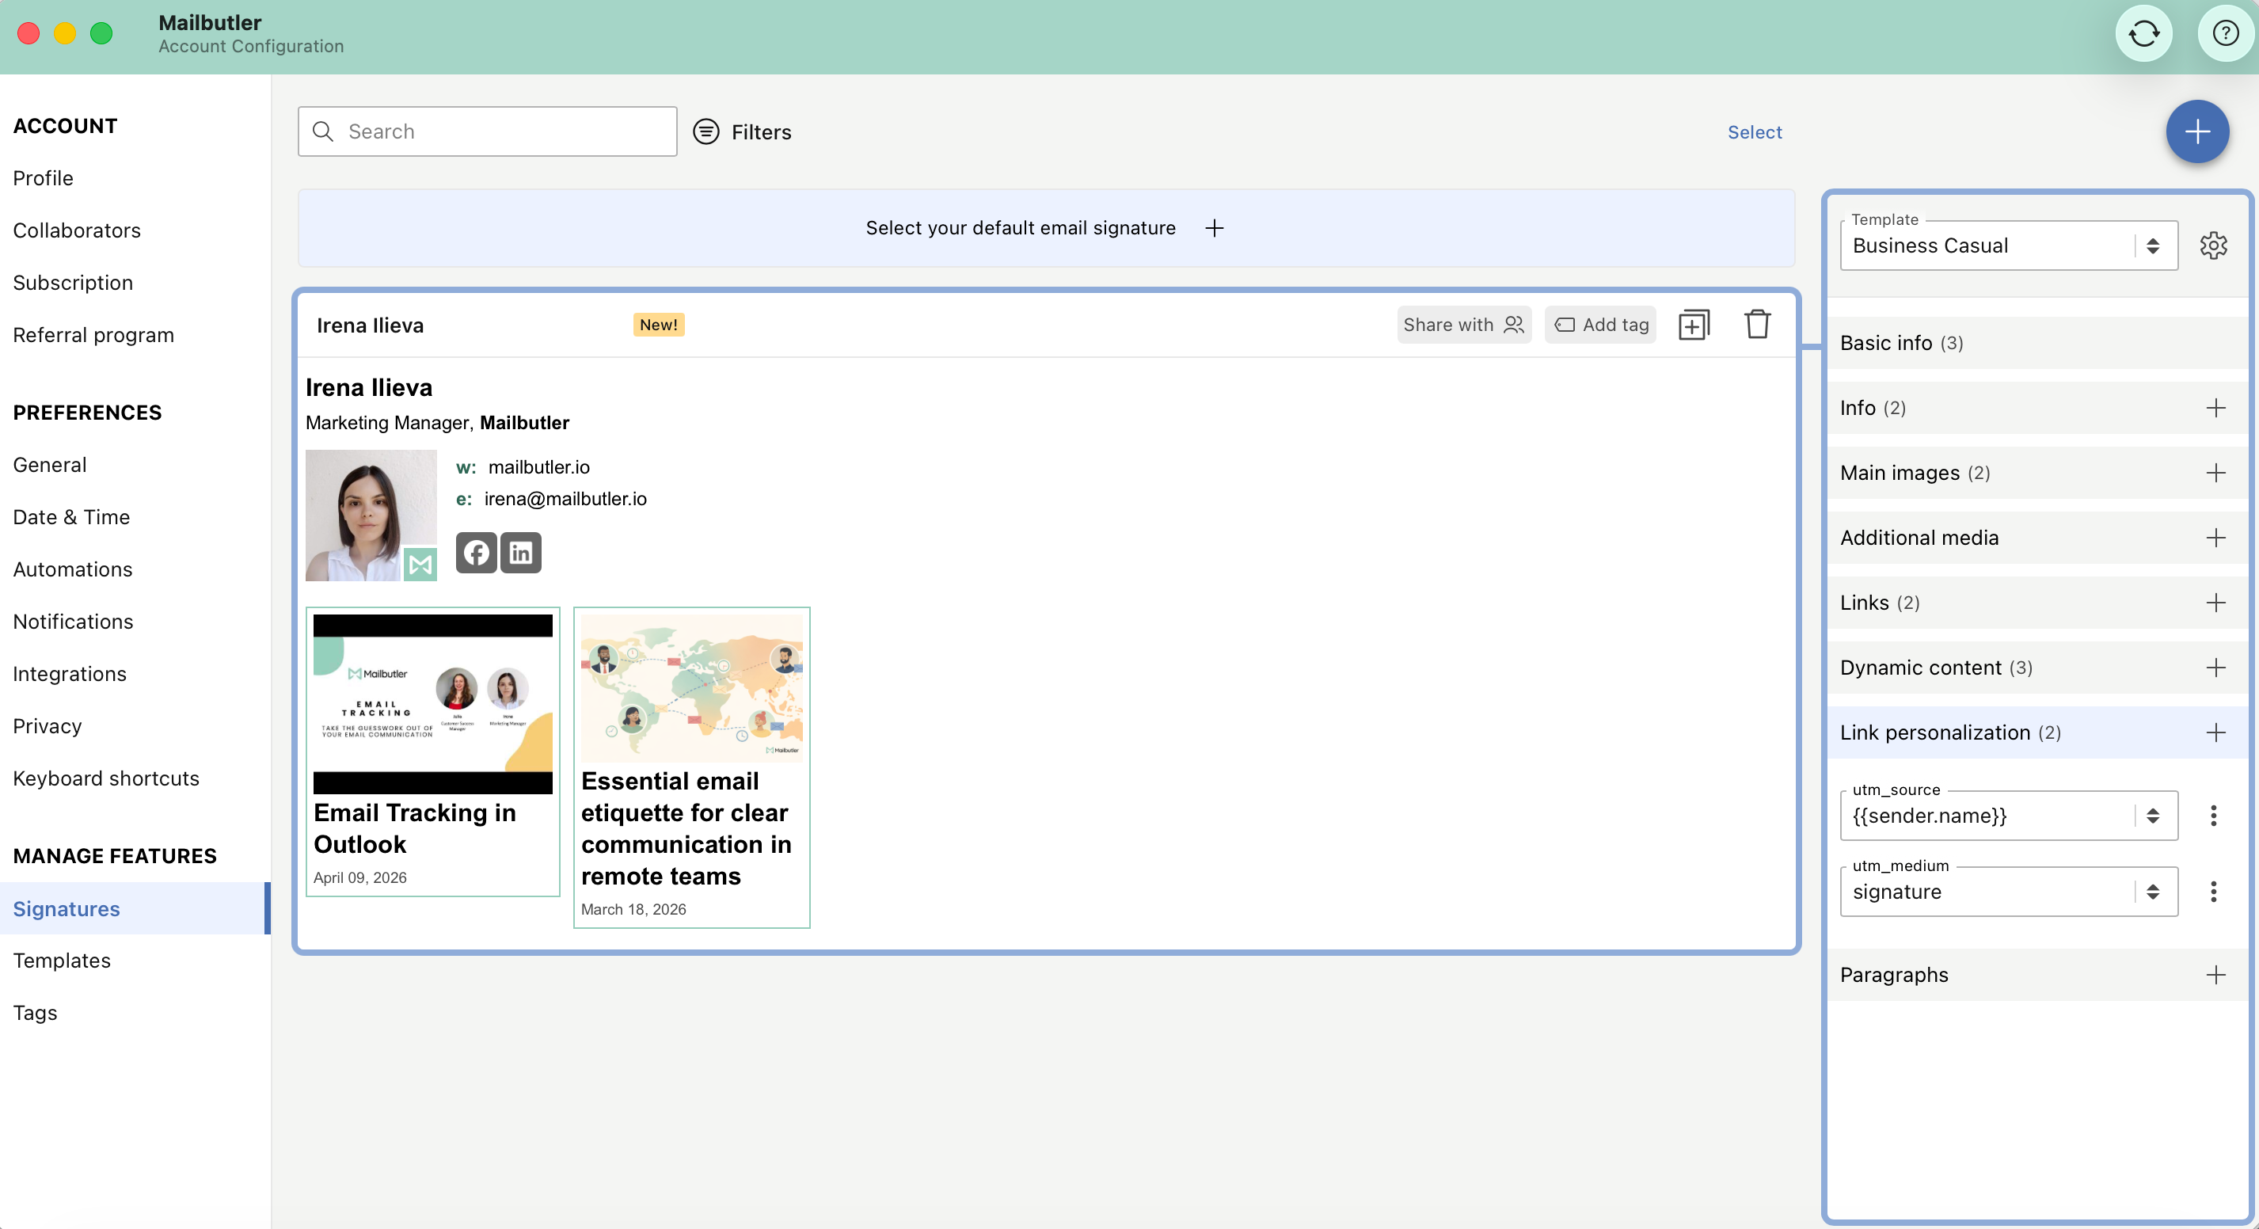This screenshot has height=1229, width=2259.
Task: Expand the Dynamic content section
Action: 2038,668
